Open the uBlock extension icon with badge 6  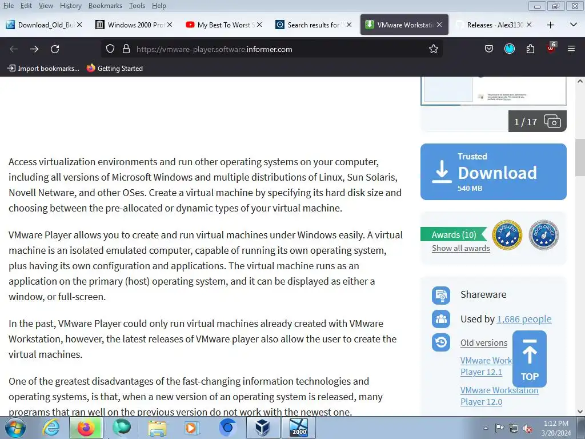click(x=551, y=48)
